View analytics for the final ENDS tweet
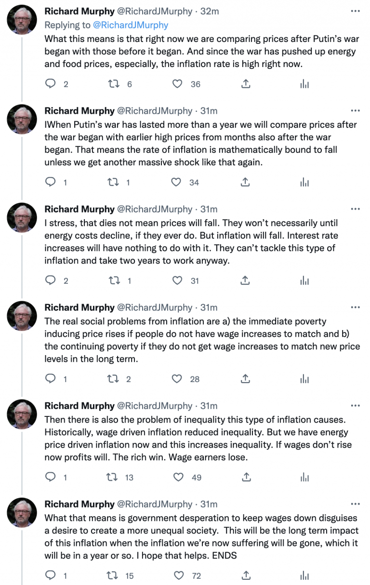 click(x=304, y=575)
